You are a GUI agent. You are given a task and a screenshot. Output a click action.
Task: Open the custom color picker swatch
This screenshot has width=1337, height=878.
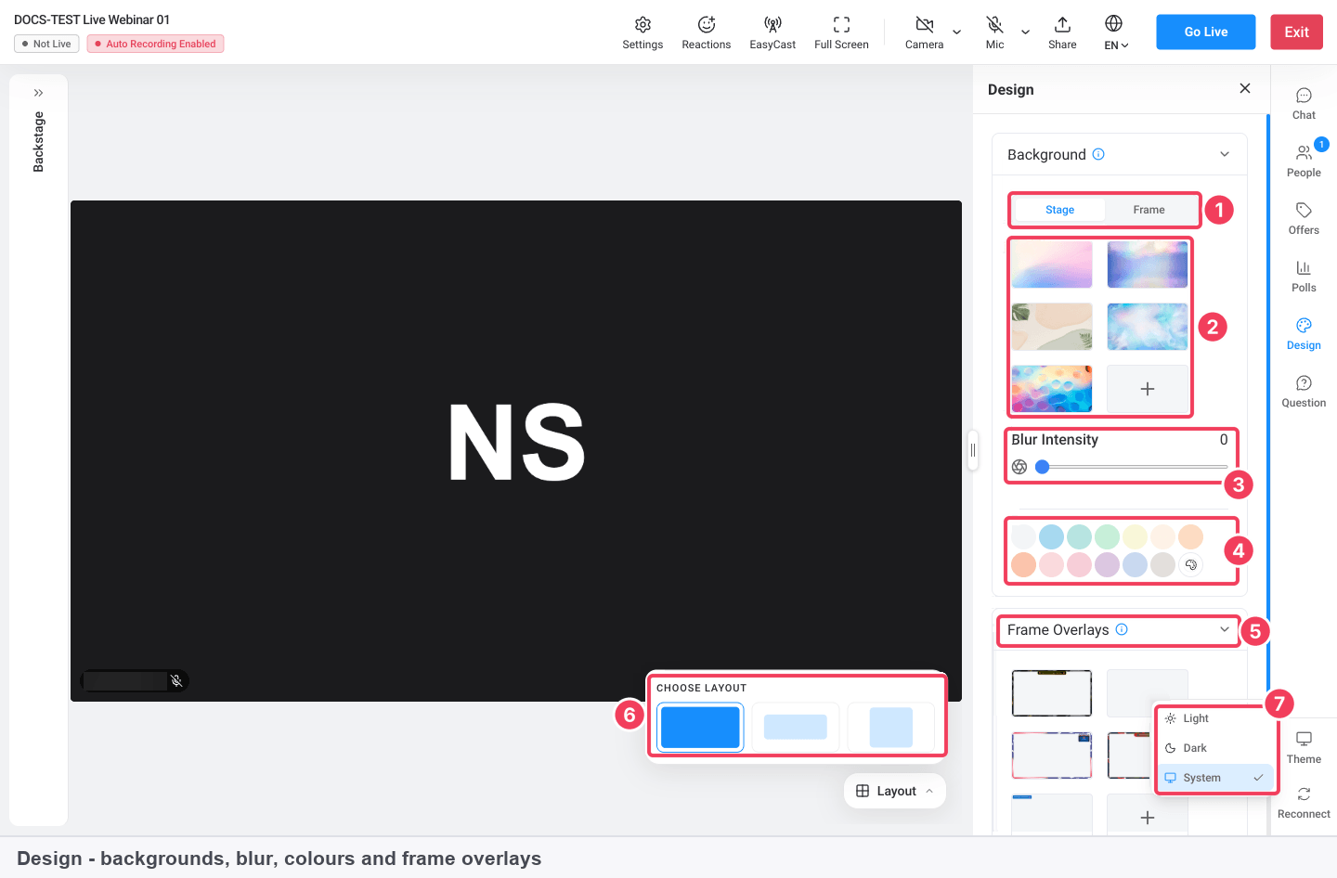1190,564
